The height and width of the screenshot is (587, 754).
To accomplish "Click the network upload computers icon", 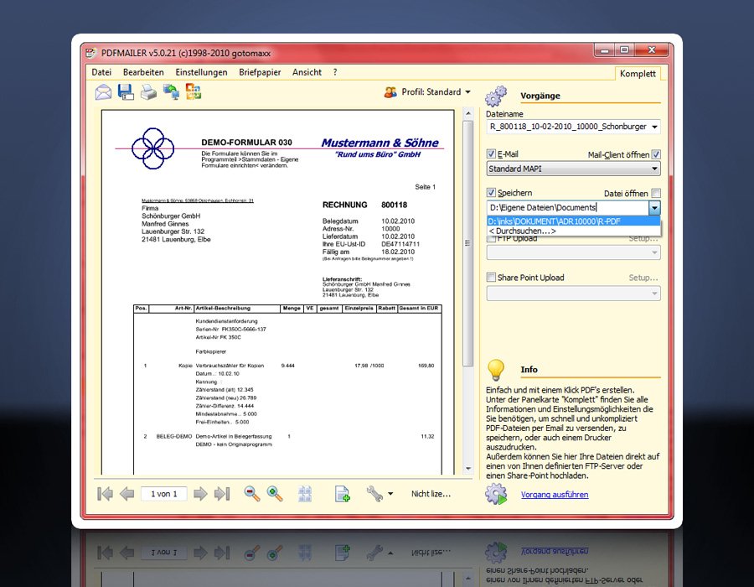I will (171, 91).
